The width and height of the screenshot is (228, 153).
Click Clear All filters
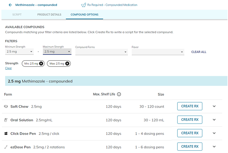199,52
